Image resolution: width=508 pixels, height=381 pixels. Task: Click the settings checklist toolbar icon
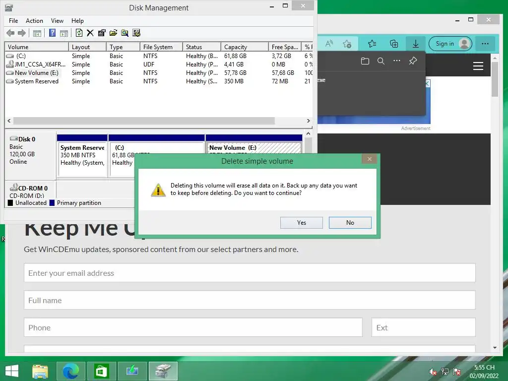136,33
